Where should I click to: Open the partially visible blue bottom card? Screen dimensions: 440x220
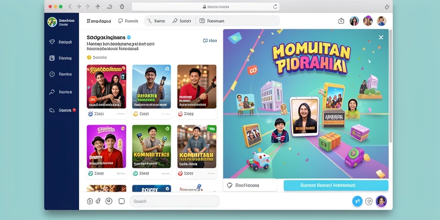click(152, 188)
